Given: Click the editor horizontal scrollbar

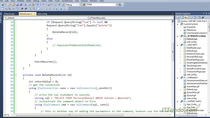Looking at the screenshot, I should coord(70,115).
